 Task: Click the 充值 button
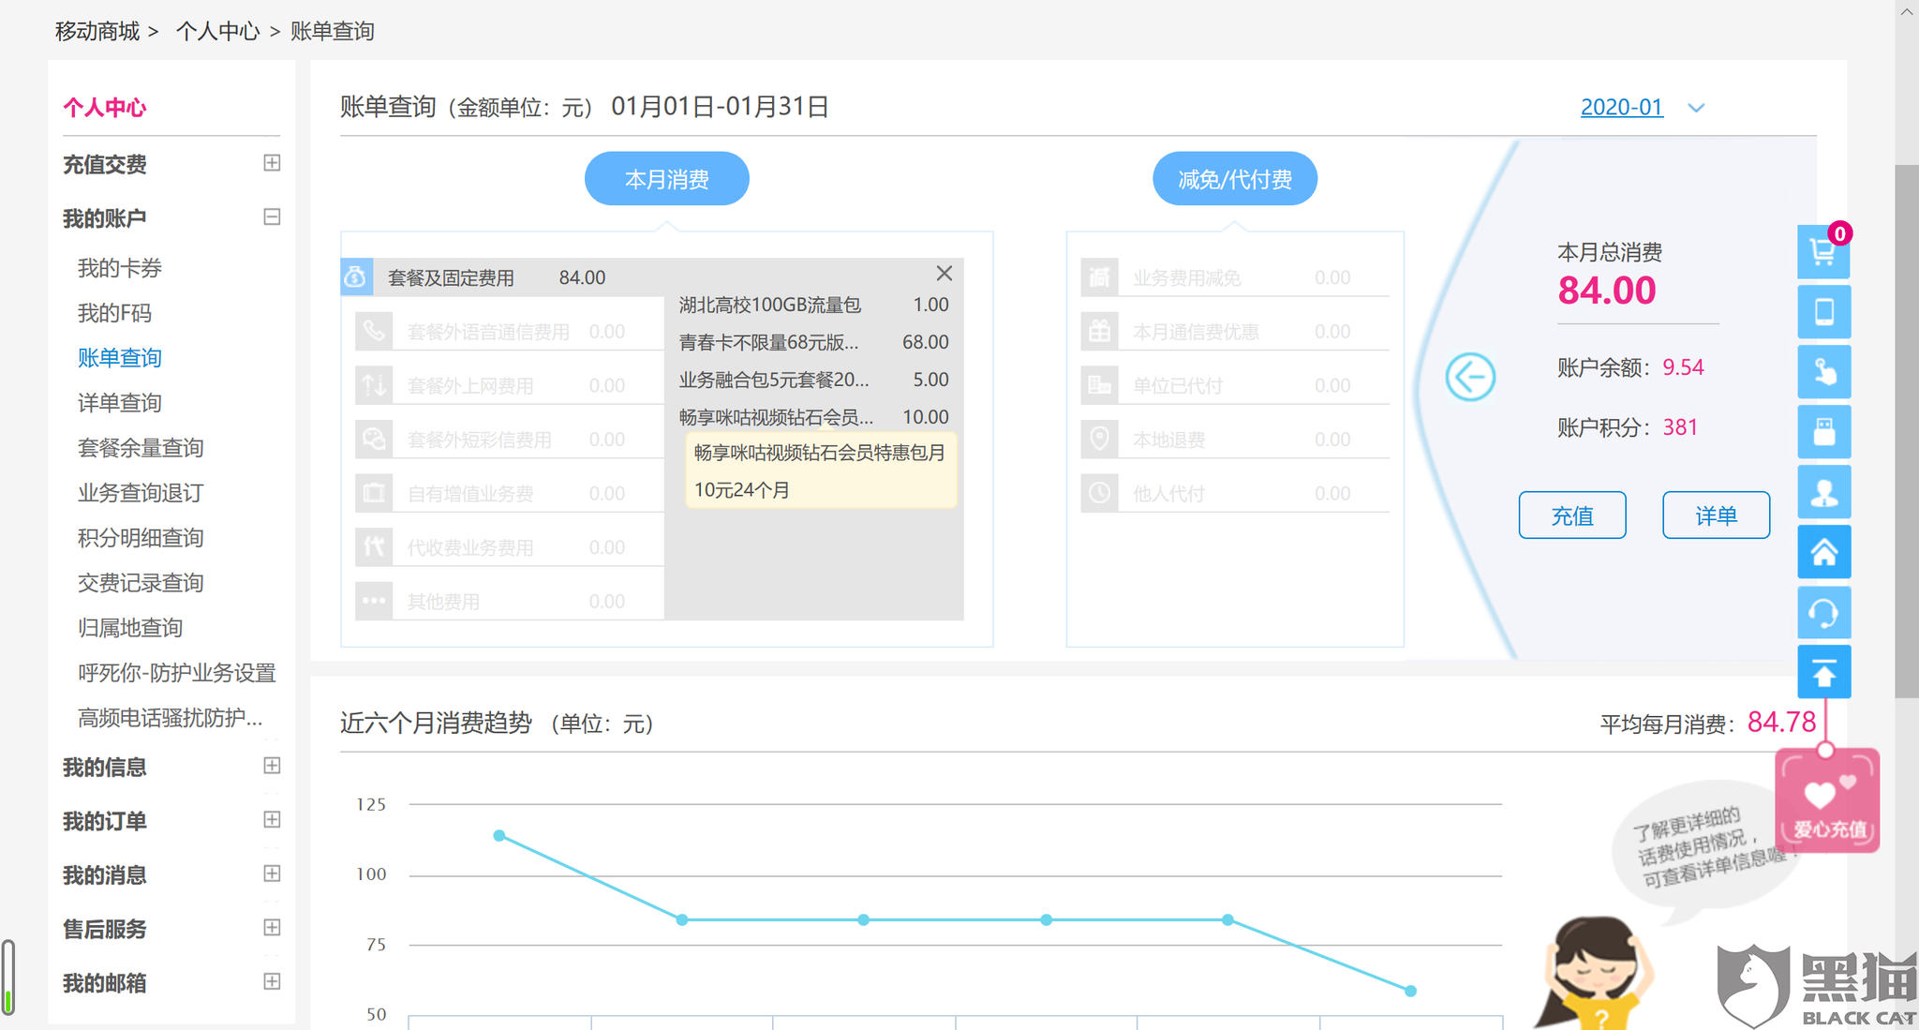[x=1571, y=515]
